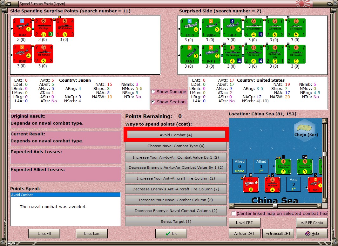
Task: Select the CA Houston cruiser counter
Action: [296, 54]
